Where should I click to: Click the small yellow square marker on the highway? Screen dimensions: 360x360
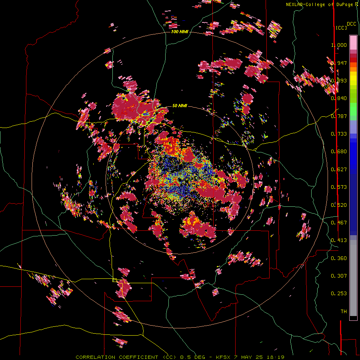pos(114,280)
